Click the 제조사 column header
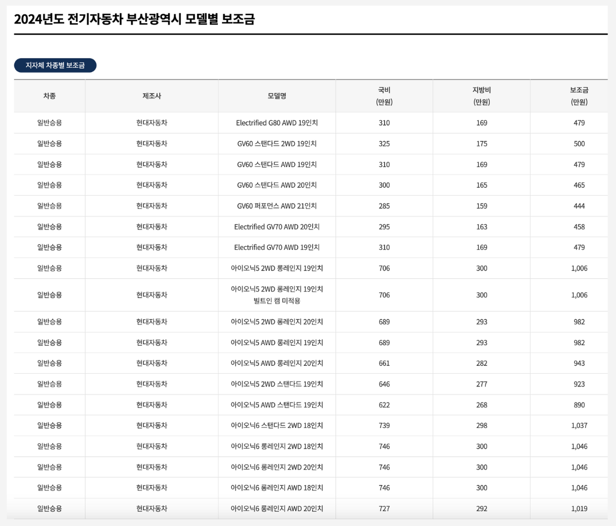 152,95
